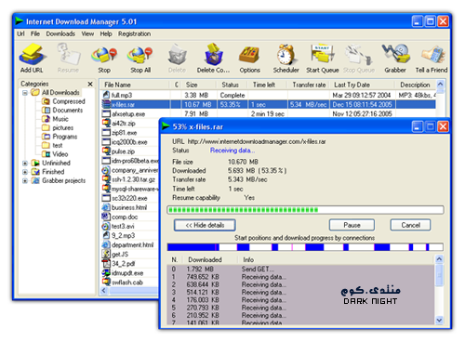Click the Stop download toolbar icon

(x=104, y=55)
